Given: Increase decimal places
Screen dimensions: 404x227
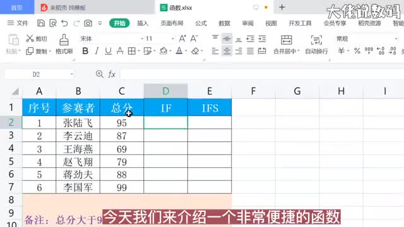Looking at the screenshot, I should 381,51.
